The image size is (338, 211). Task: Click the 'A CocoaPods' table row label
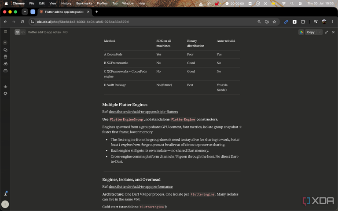(x=113, y=55)
